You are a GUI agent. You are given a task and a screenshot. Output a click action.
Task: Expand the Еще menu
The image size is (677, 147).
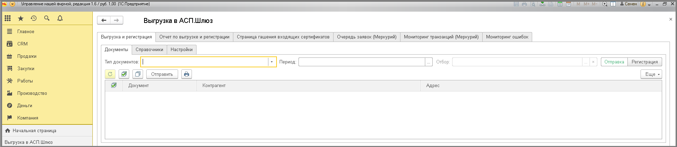click(x=651, y=74)
